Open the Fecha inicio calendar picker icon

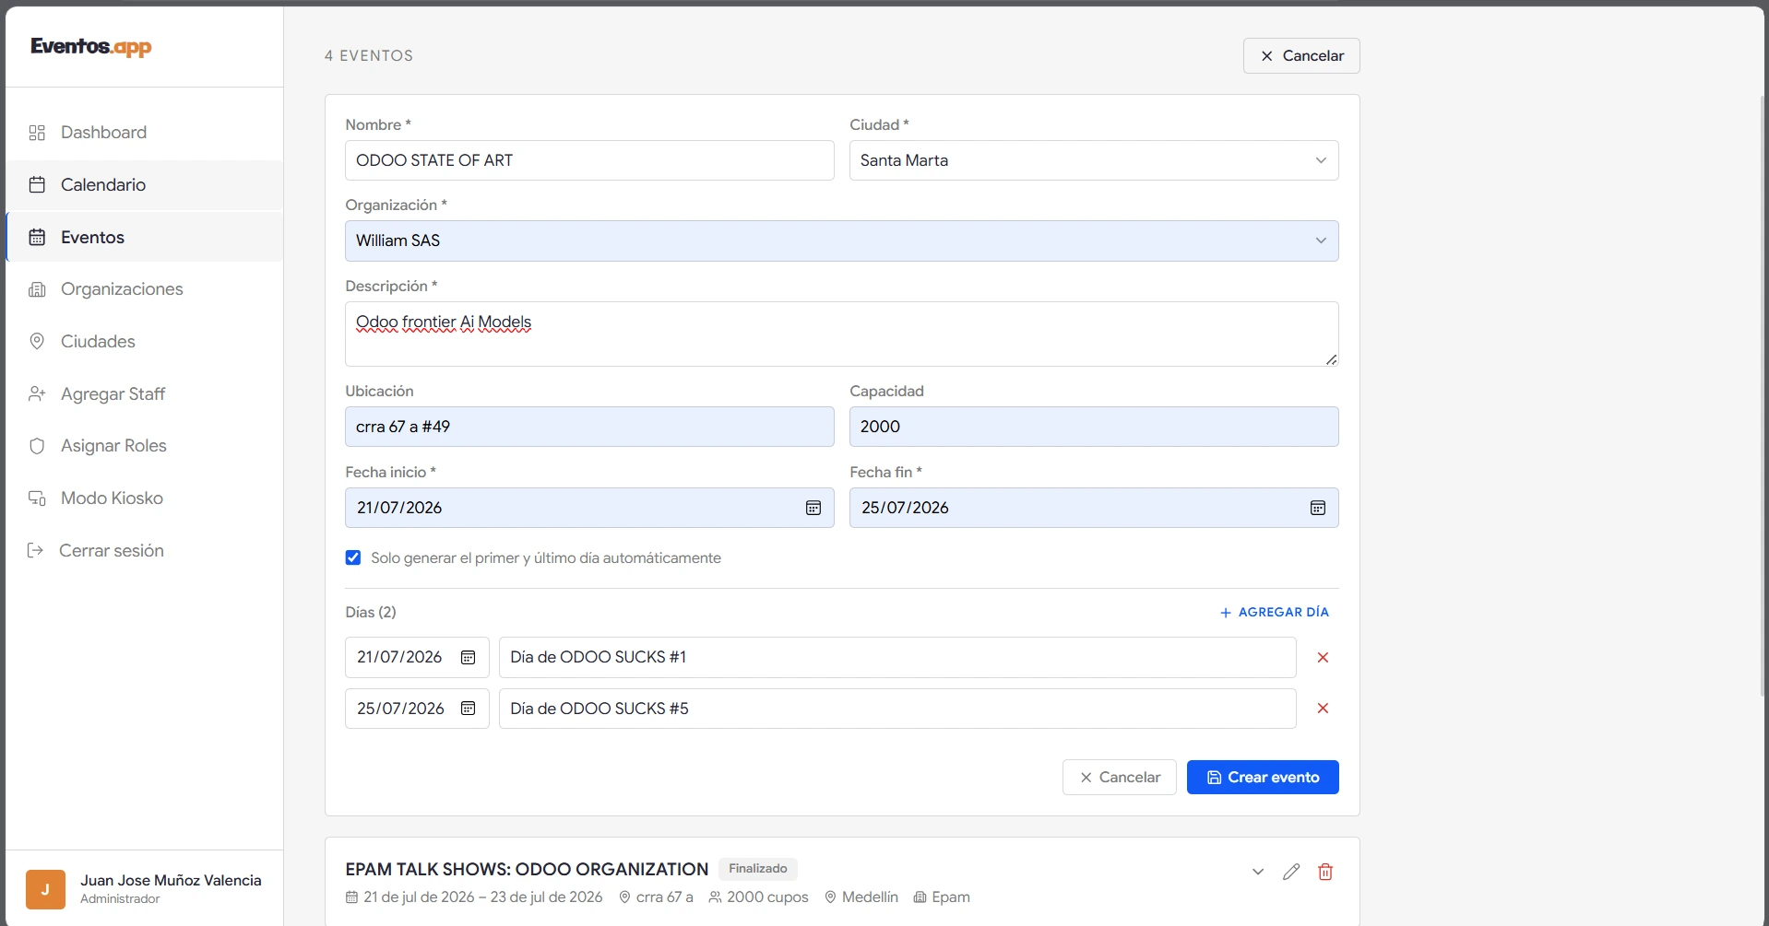(813, 508)
